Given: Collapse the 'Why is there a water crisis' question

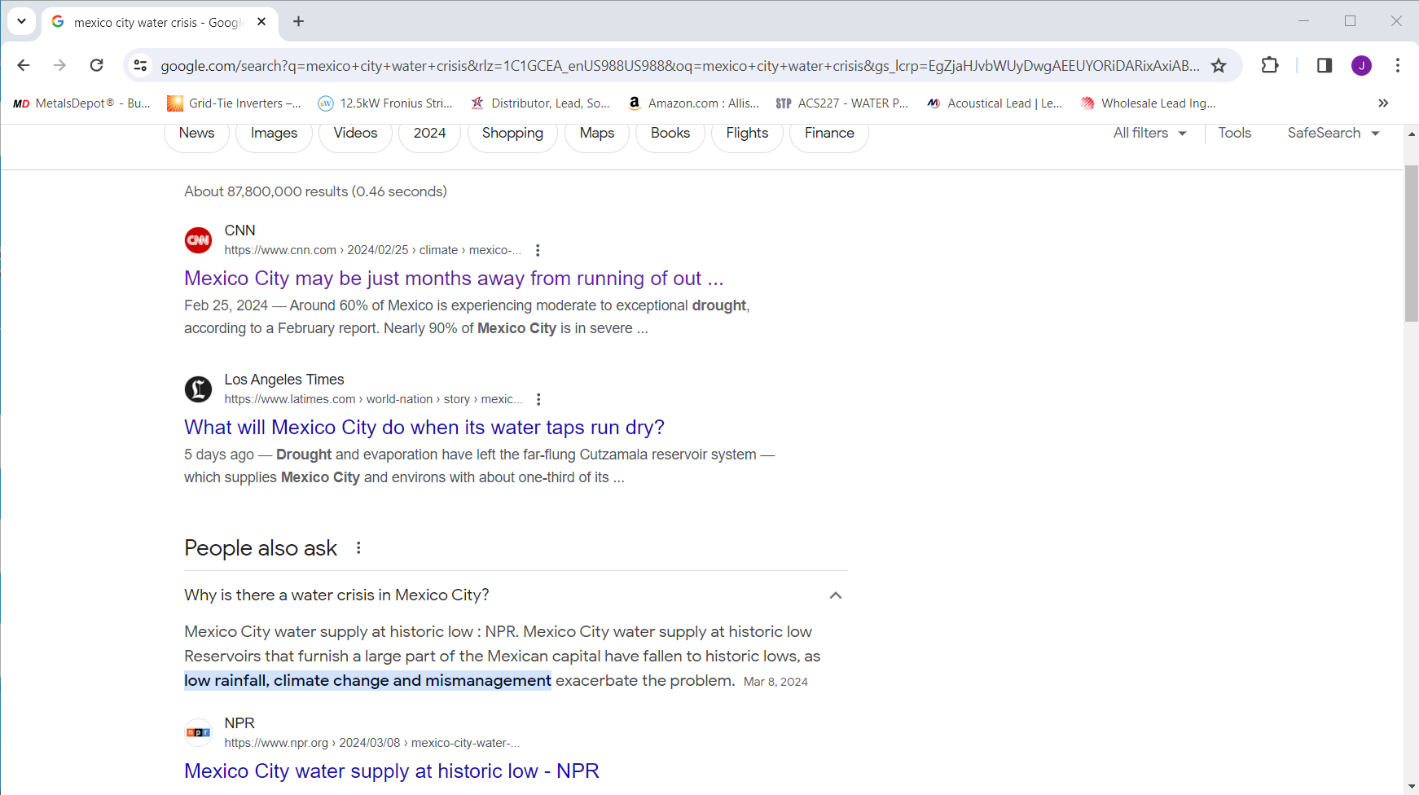Looking at the screenshot, I should (835, 595).
